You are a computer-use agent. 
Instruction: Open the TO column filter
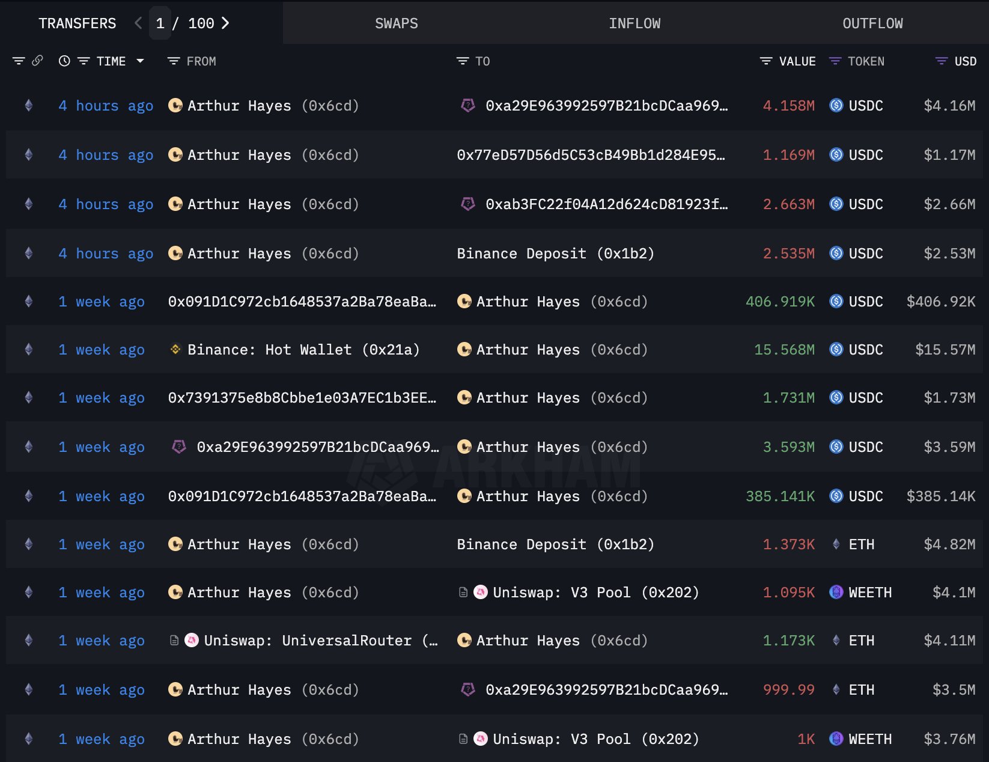pyautogui.click(x=463, y=61)
